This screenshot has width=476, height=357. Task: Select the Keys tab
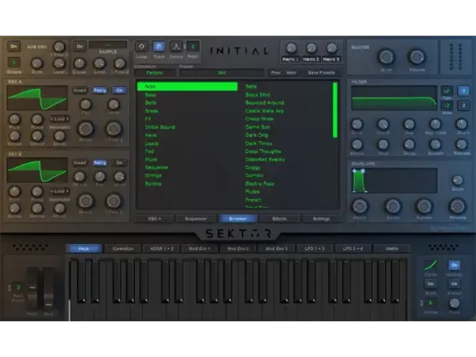(x=83, y=248)
